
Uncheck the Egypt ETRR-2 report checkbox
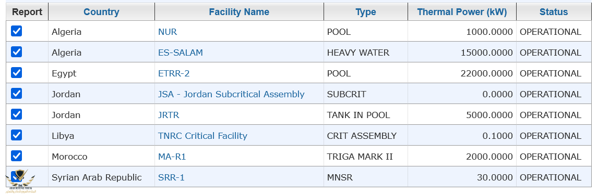pos(16,72)
